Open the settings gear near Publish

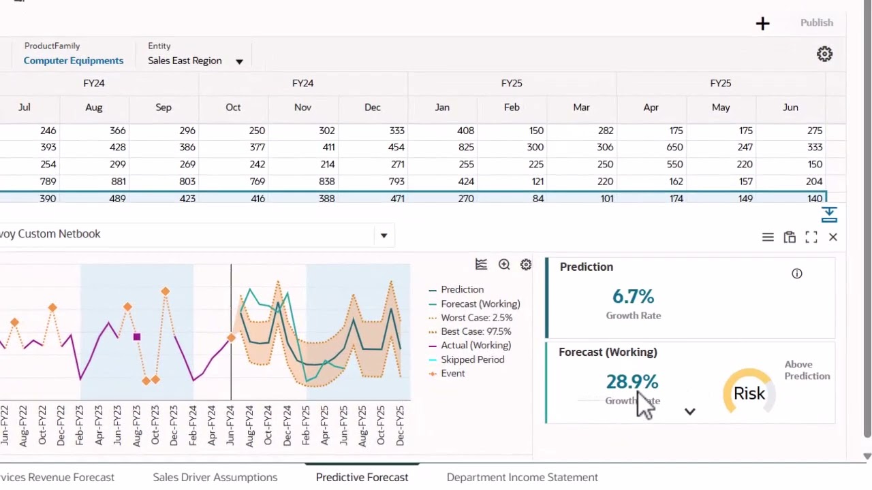point(824,54)
